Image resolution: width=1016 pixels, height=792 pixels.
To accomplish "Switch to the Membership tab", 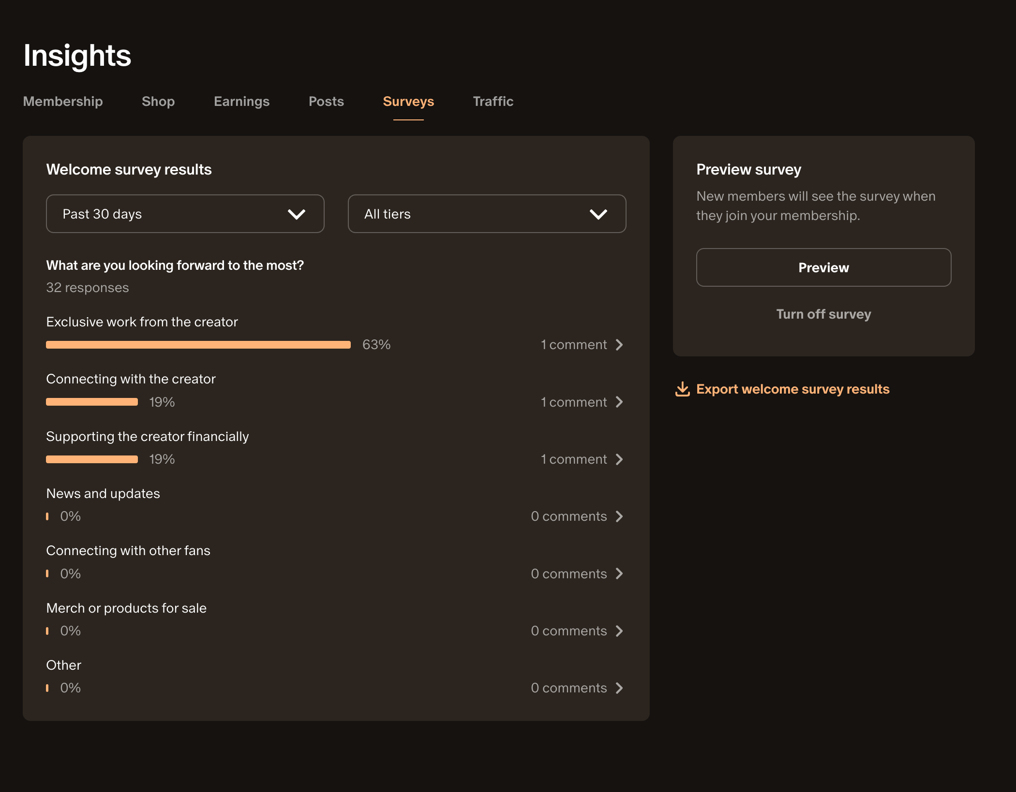I will pos(62,102).
